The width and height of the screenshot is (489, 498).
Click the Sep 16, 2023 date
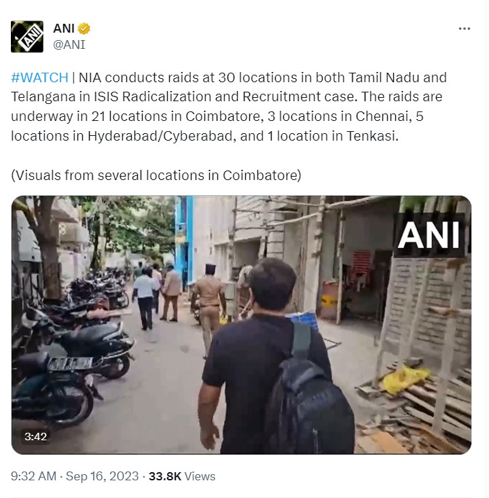[103, 476]
